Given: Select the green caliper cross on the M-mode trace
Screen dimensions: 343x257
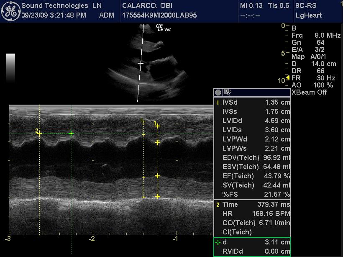Looking at the screenshot, I should pos(71,134).
